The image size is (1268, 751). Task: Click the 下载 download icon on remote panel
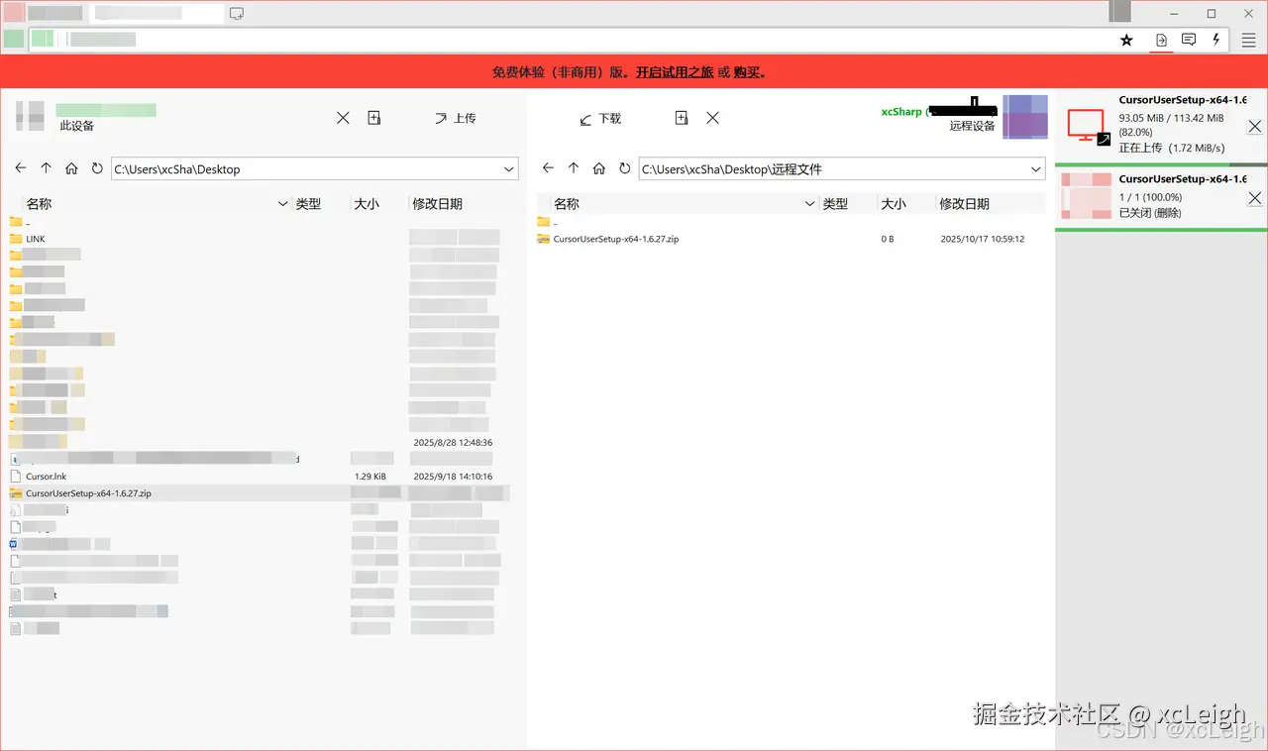600,118
